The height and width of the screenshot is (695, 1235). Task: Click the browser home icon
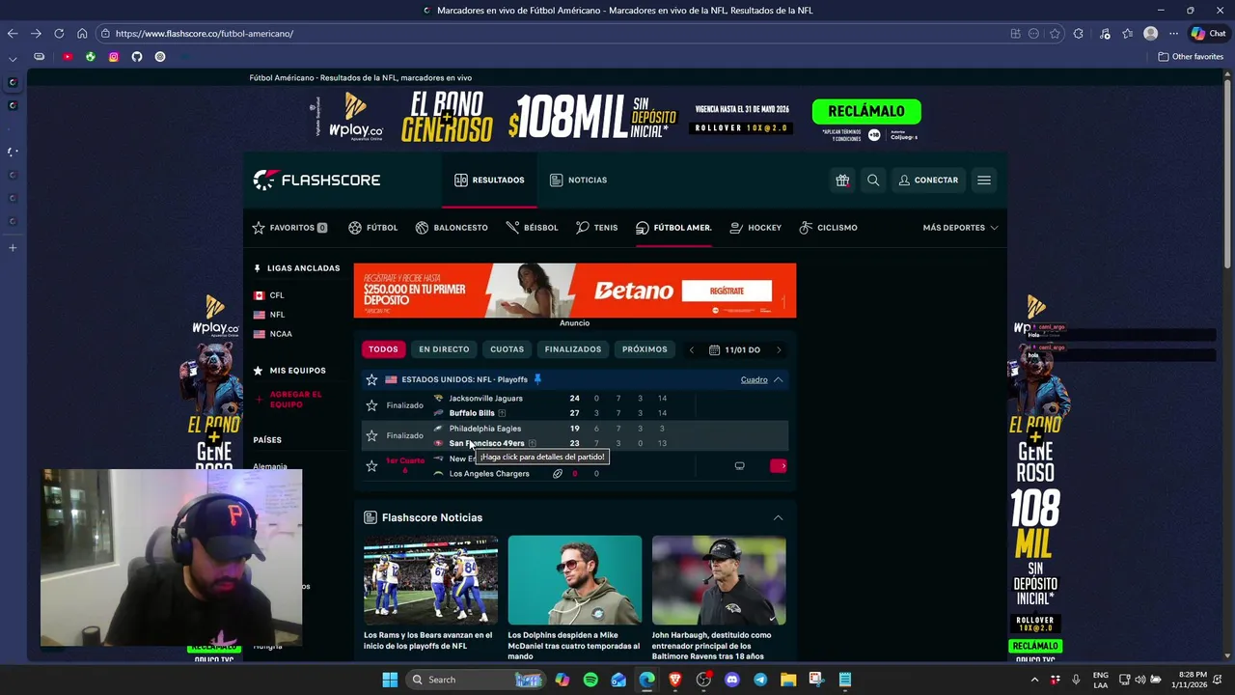click(82, 33)
